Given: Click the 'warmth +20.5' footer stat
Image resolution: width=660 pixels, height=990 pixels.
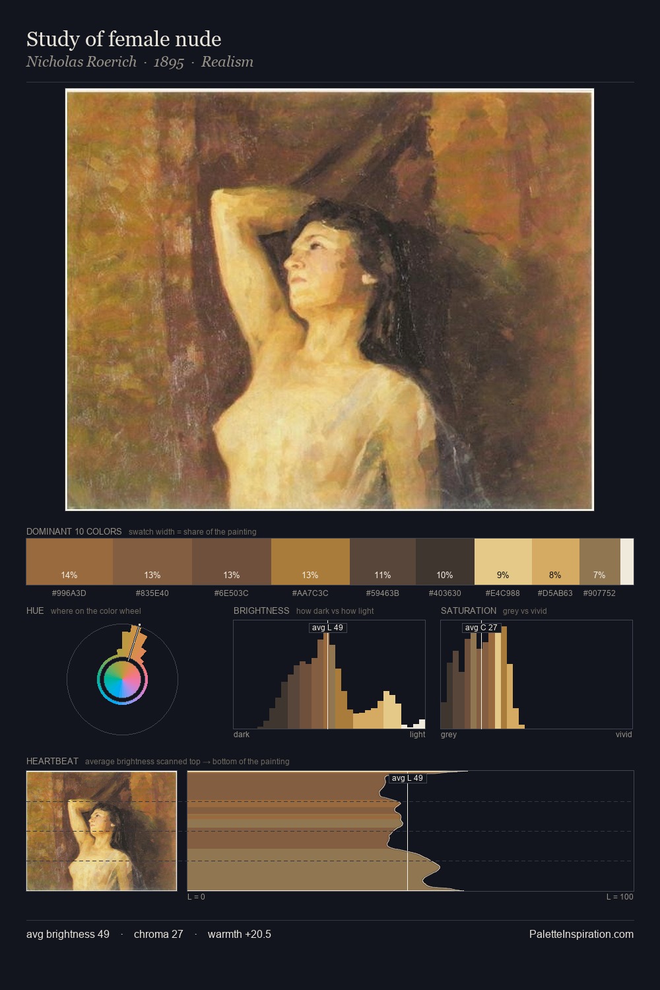Looking at the screenshot, I should pos(240,934).
